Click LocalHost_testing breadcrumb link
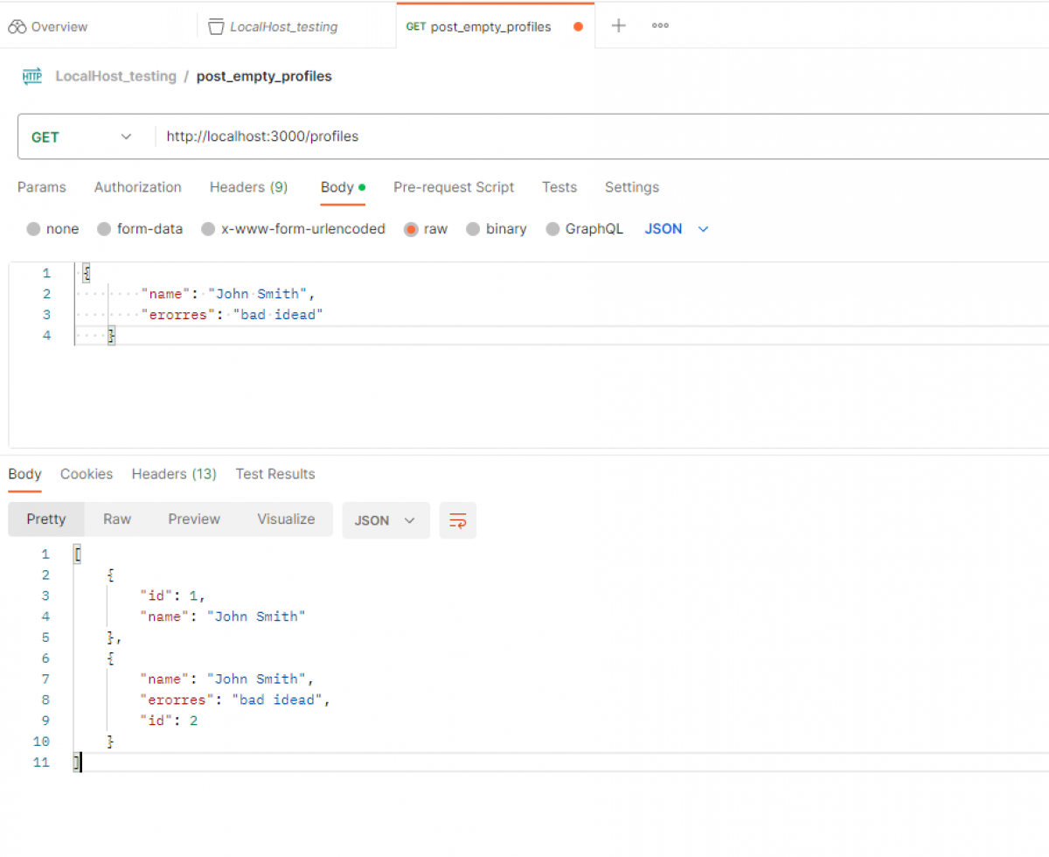This screenshot has width=1049, height=857. pos(115,76)
